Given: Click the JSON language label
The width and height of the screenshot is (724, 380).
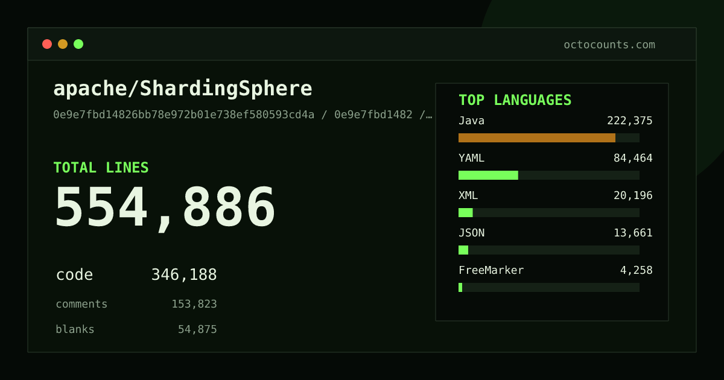Looking at the screenshot, I should tap(471, 233).
